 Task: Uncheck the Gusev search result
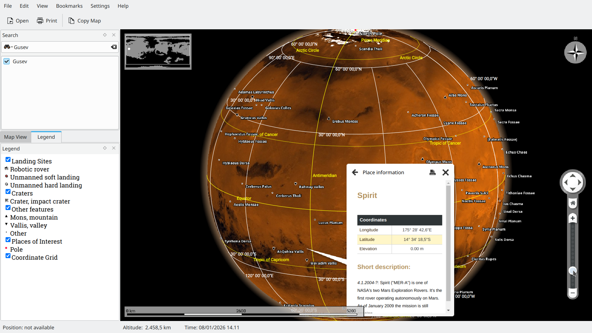6,61
